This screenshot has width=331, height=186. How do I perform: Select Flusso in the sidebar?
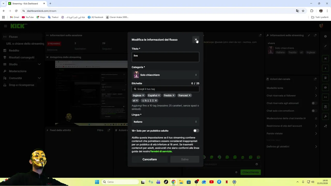pos(21,37)
